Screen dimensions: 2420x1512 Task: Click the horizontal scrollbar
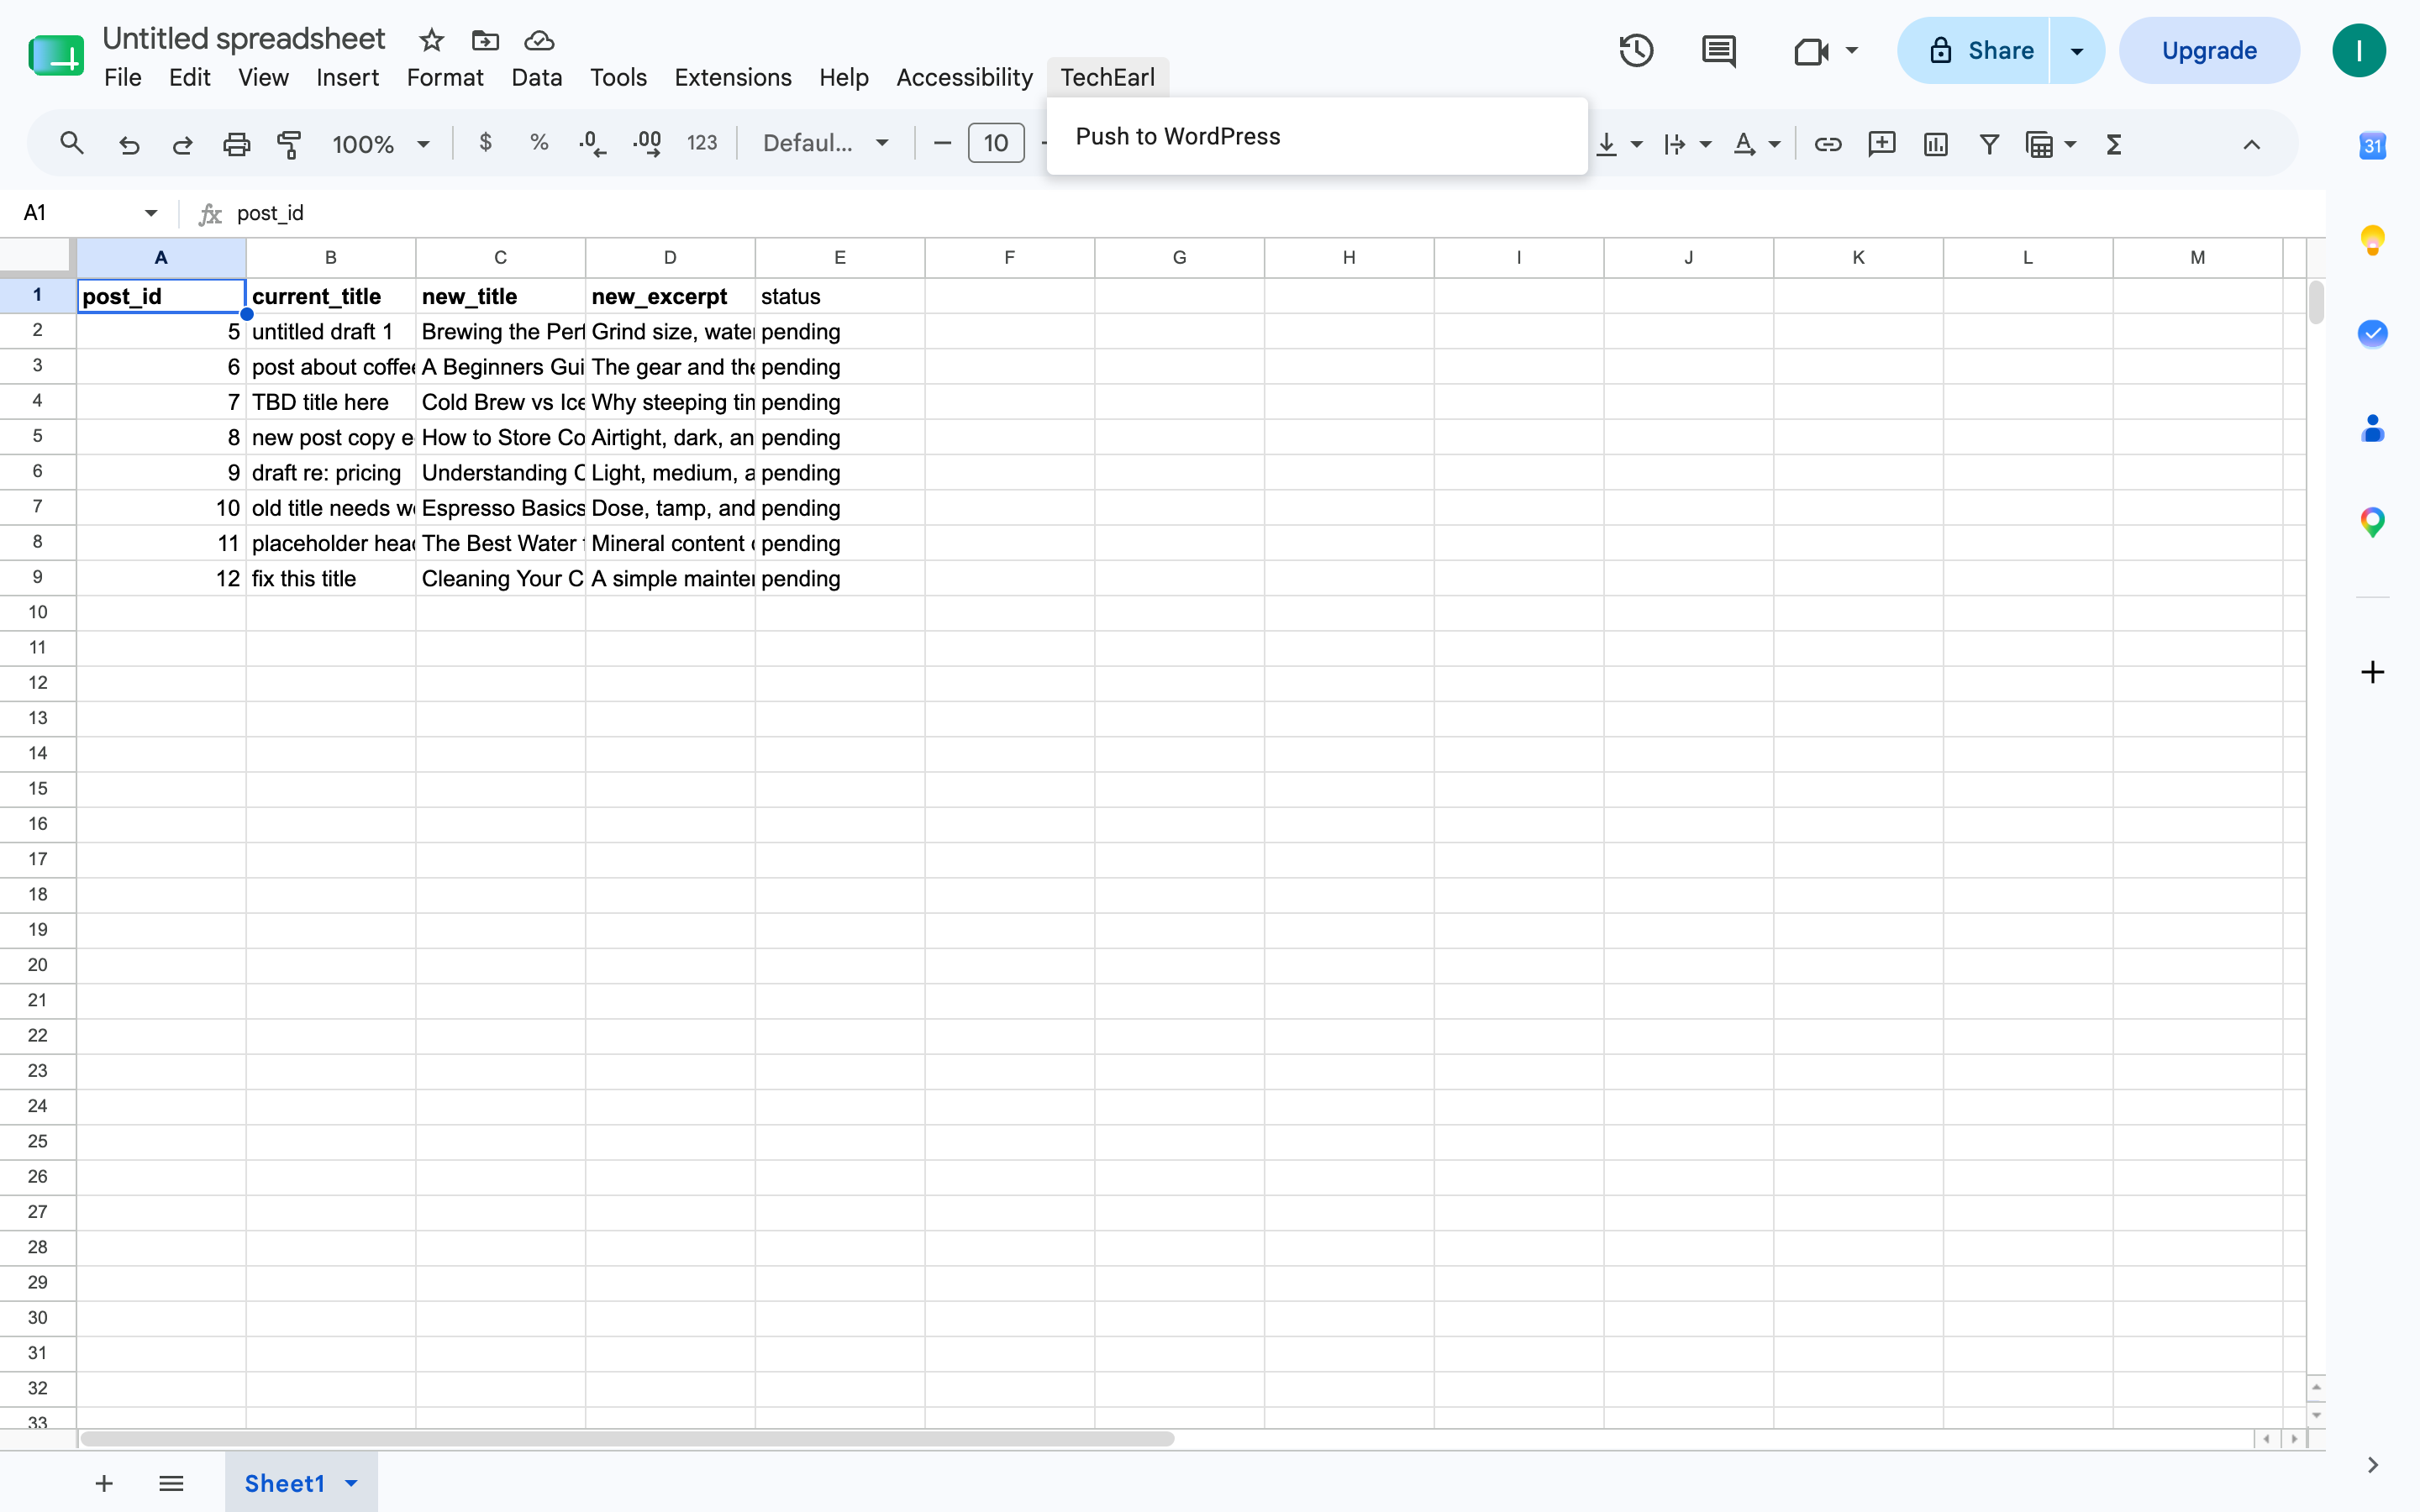click(x=627, y=1438)
